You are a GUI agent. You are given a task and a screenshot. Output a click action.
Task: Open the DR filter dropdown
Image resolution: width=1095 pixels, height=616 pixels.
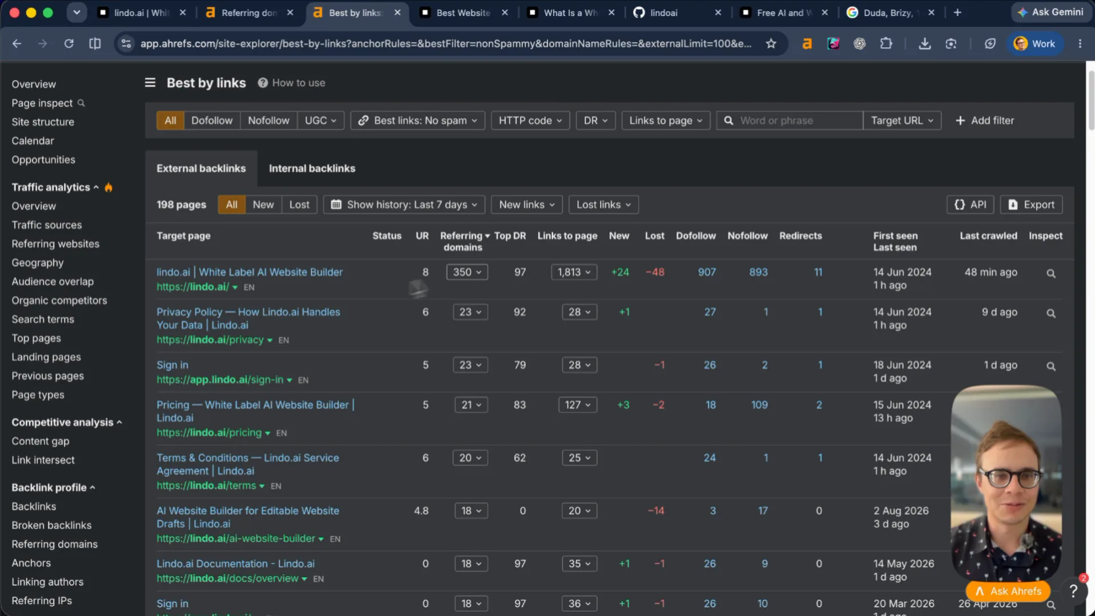[x=595, y=120]
